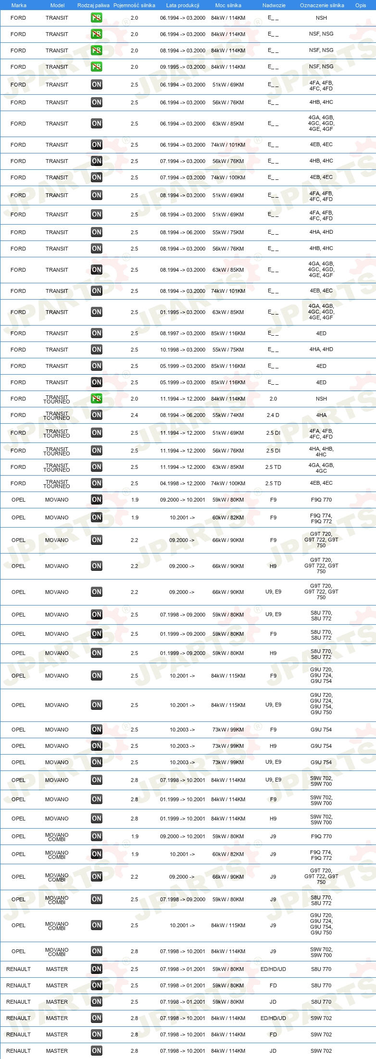Click the ON icon in the Movano 2.8 01.1999 F9 row
This screenshot has width=376, height=1059.
click(97, 799)
